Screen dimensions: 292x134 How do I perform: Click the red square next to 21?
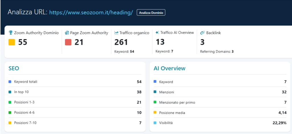(68, 42)
